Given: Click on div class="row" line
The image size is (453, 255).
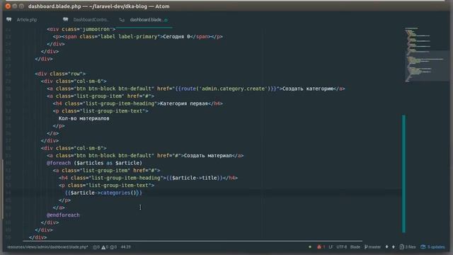Looking at the screenshot, I should [x=60, y=74].
